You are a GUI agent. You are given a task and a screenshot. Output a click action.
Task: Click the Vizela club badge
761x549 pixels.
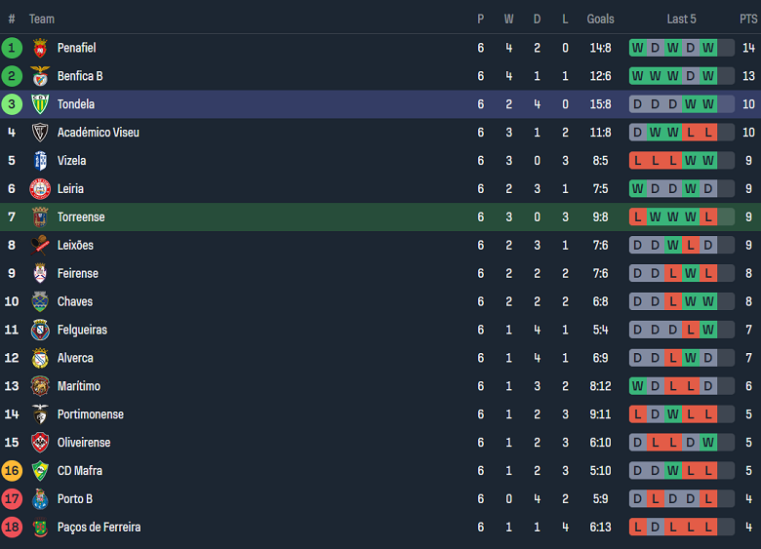40,161
